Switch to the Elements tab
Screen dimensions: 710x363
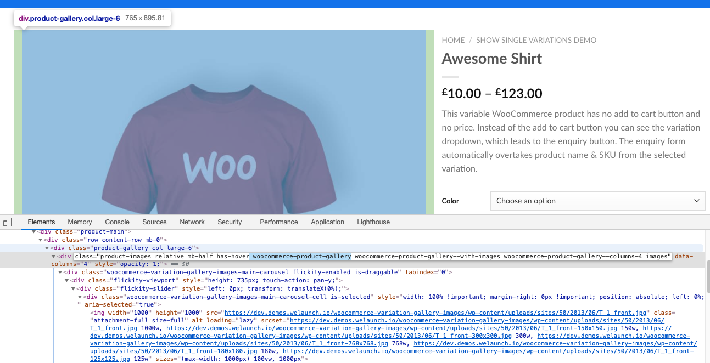click(x=41, y=222)
